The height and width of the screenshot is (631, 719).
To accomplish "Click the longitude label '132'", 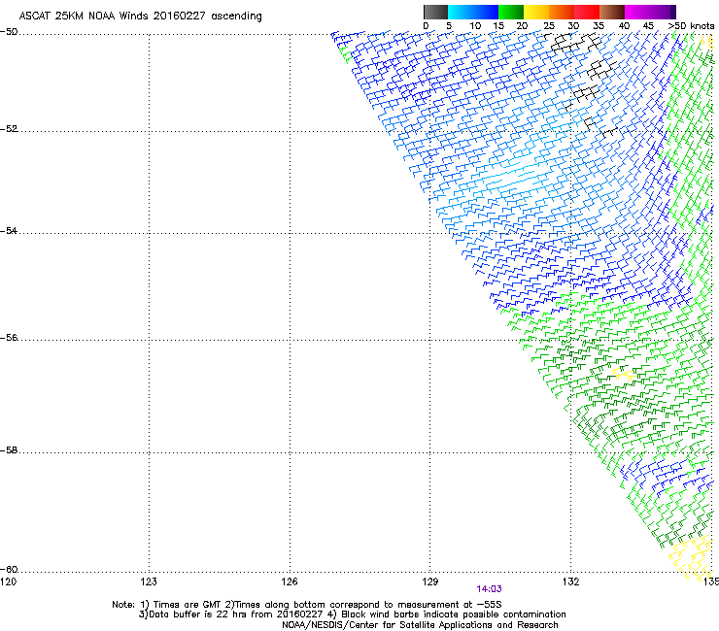I will coord(571,581).
